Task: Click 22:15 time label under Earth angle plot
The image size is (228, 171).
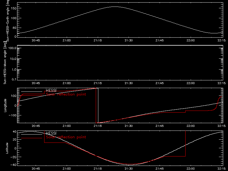Action: click(222, 40)
